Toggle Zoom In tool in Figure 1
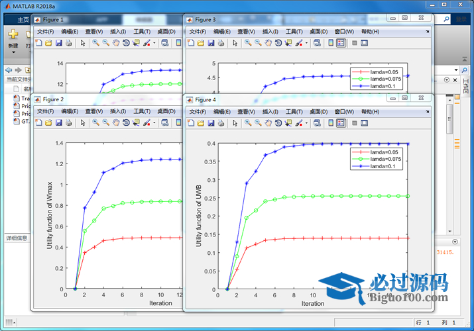474x331 pixels. click(96, 43)
